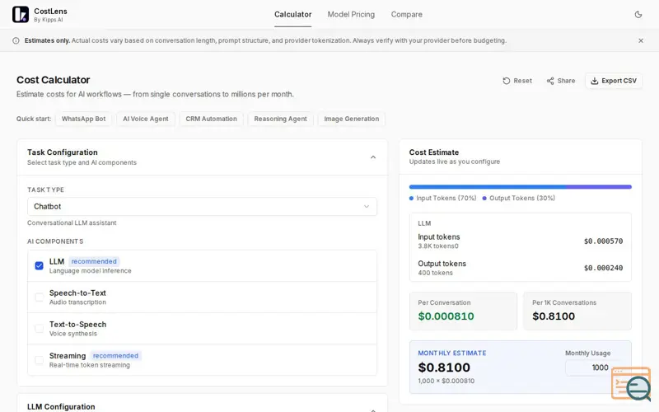Click the info icon in banner

[x=16, y=40]
